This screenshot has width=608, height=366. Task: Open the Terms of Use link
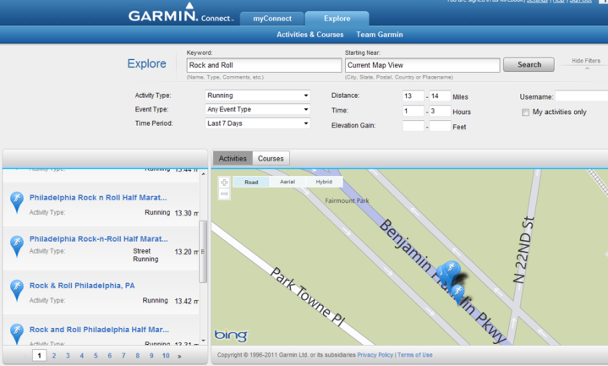(x=415, y=355)
